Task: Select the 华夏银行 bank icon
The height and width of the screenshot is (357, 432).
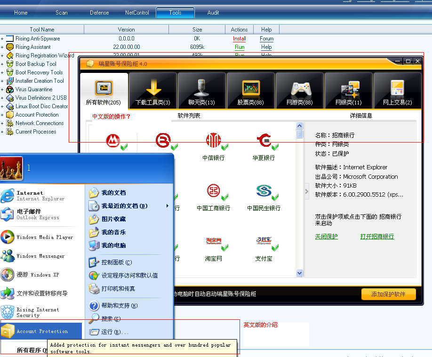Action: coord(264,140)
